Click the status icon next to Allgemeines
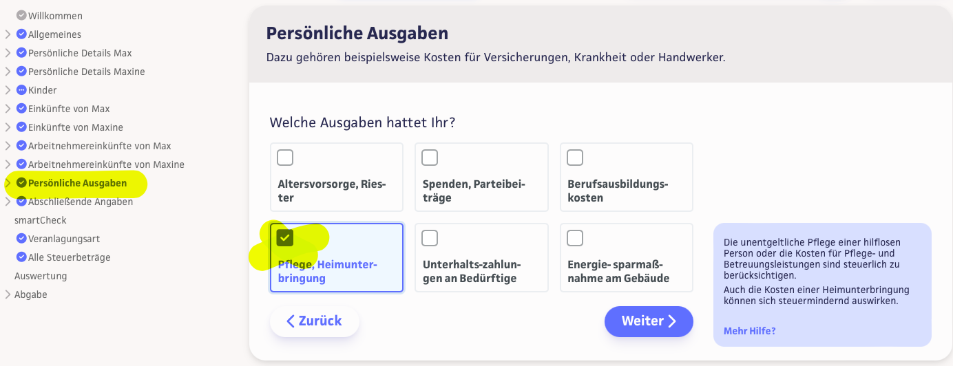 pyautogui.click(x=21, y=34)
